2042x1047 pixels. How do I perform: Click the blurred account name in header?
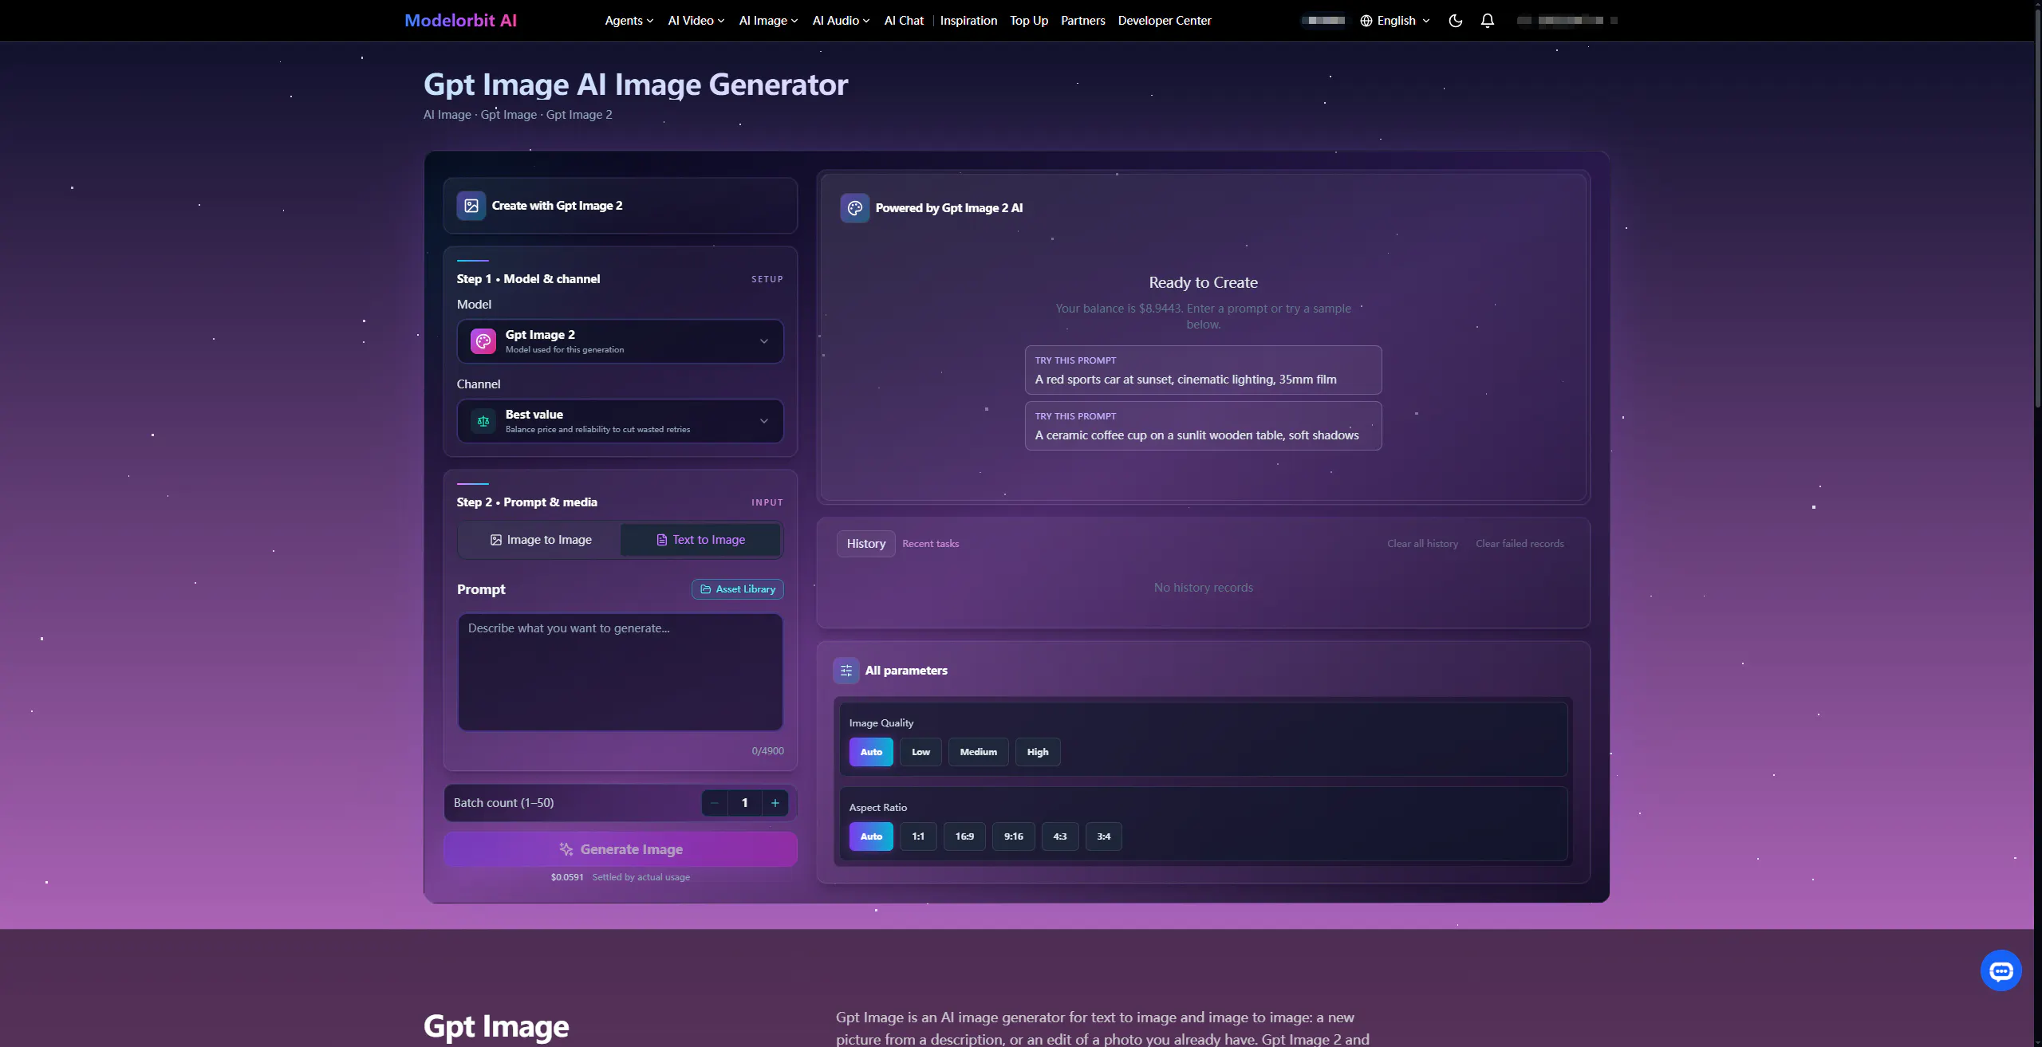coord(1567,21)
